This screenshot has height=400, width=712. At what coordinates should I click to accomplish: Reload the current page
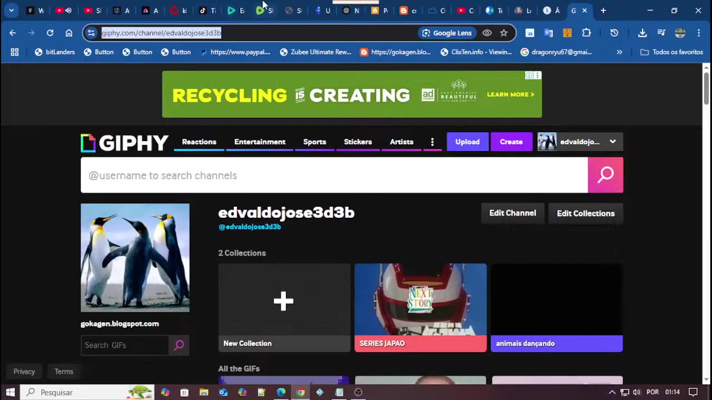pos(50,33)
